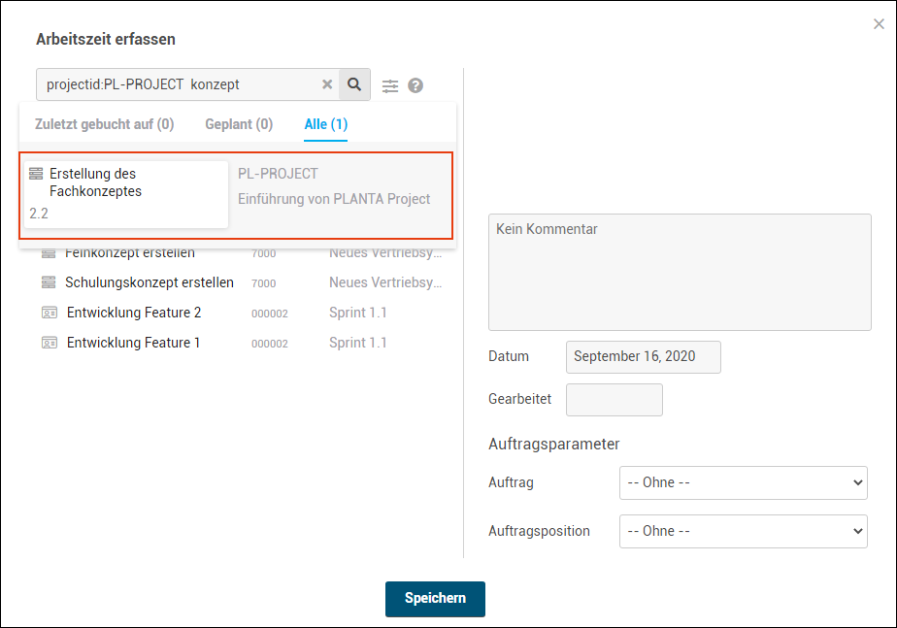Screen dimensions: 897x628
Task: Click icon next to Schulungskonzept erstellen
Action: click(x=49, y=282)
